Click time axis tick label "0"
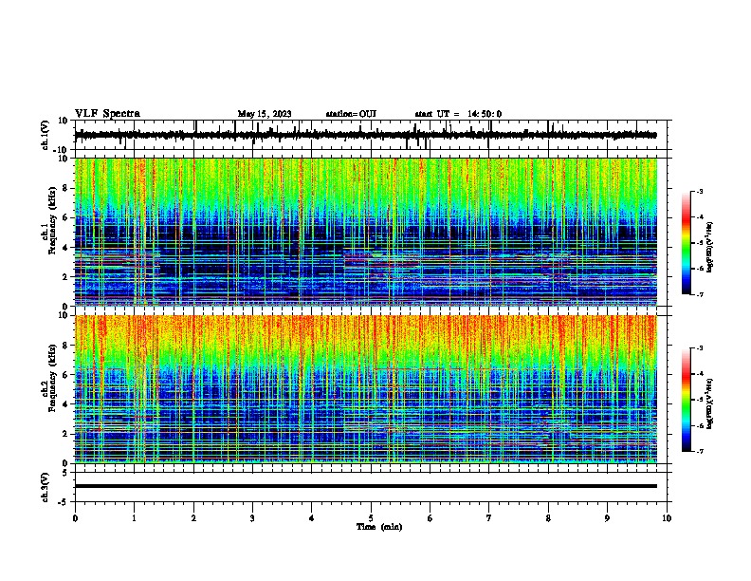 pos(75,518)
